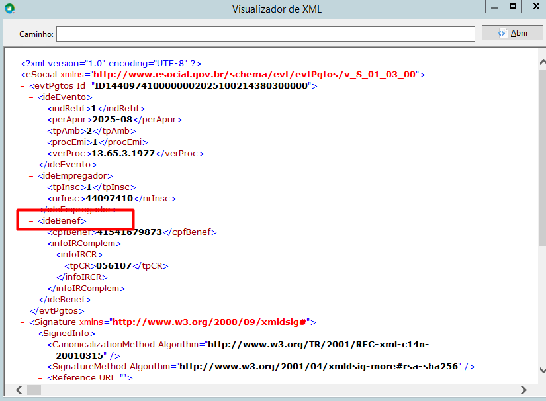Collapse the Reference URI node
The width and height of the screenshot is (546, 401).
pyautogui.click(x=40, y=378)
